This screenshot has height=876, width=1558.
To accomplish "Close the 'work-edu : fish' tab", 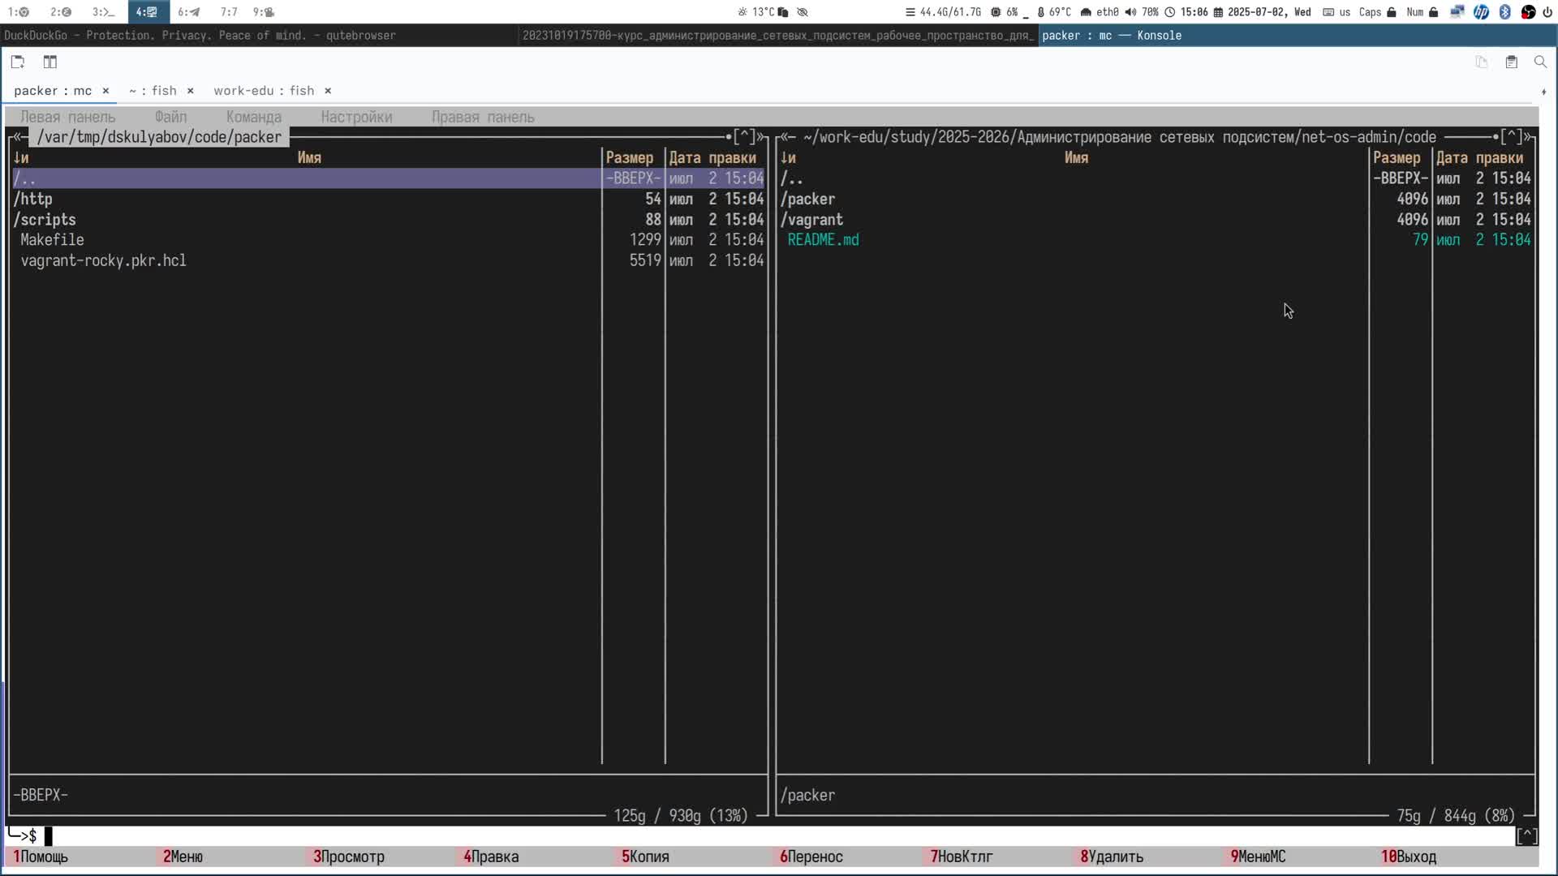I will (328, 91).
